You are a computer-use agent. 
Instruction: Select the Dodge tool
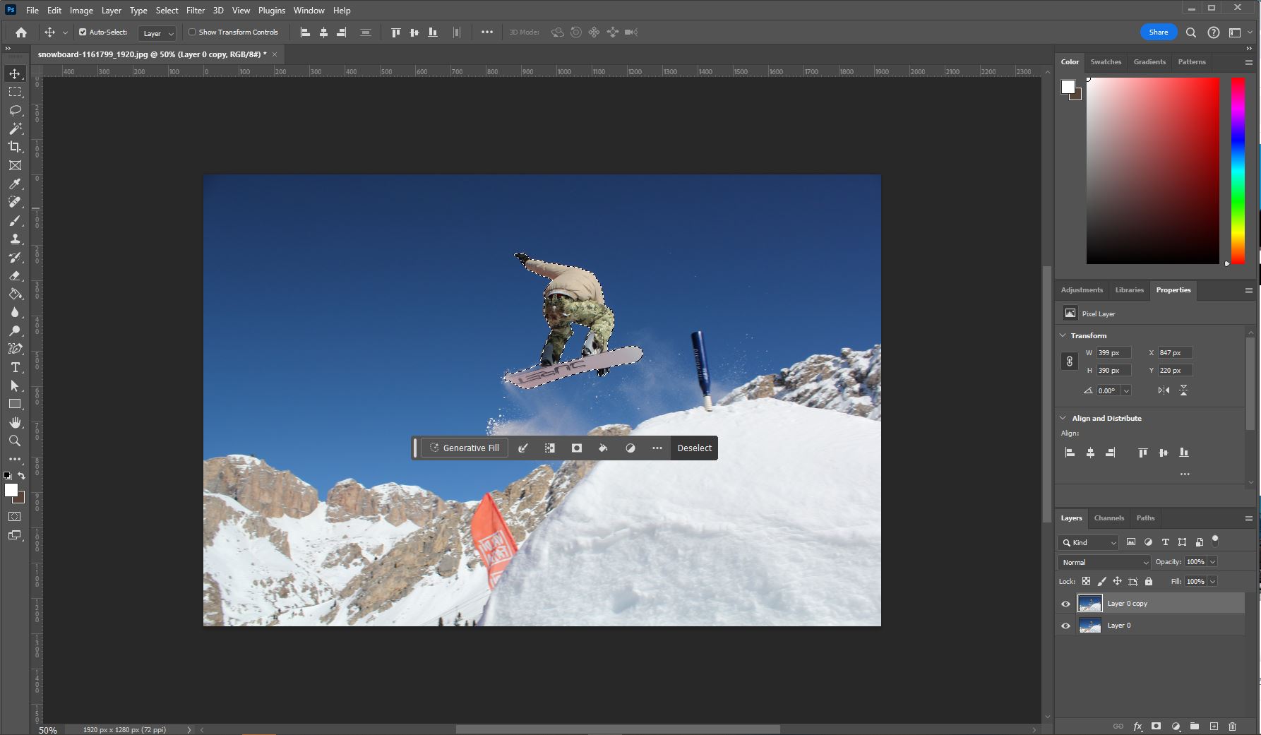click(15, 330)
